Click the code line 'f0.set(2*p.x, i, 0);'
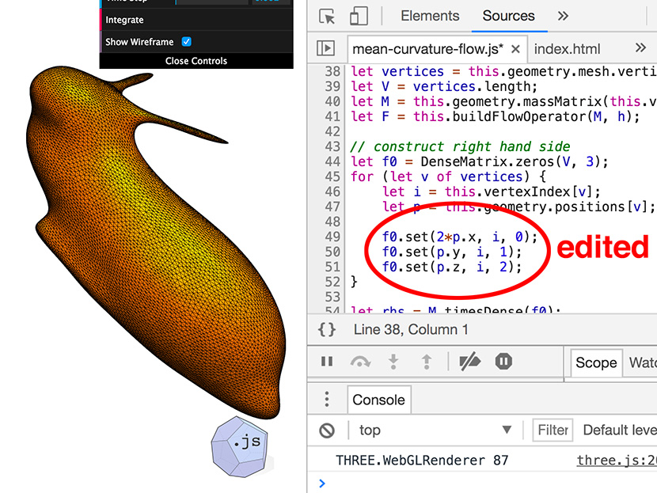 [x=460, y=237]
